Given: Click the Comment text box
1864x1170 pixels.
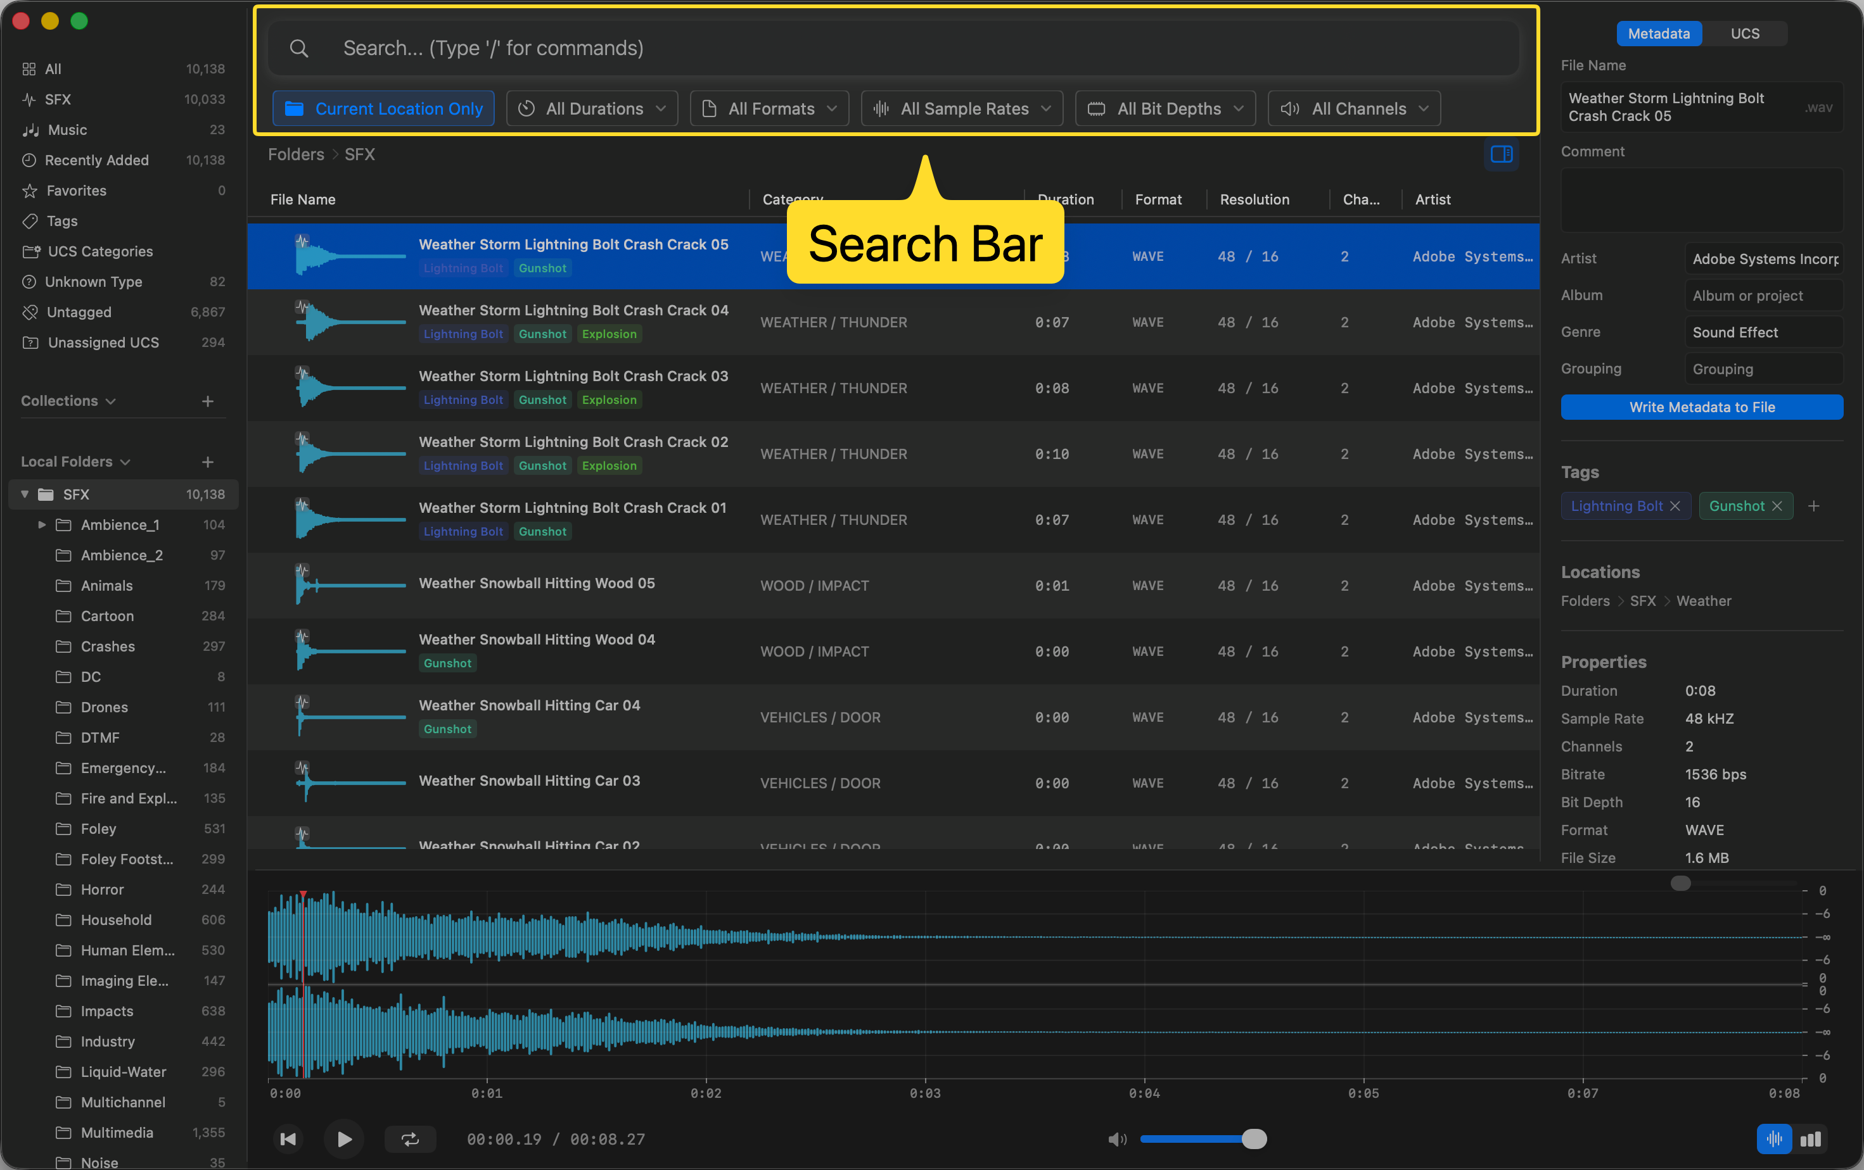Looking at the screenshot, I should click(1701, 199).
